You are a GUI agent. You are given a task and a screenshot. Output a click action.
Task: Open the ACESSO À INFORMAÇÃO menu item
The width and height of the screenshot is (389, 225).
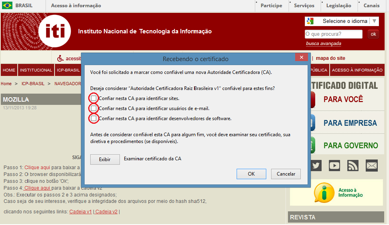(x=357, y=70)
